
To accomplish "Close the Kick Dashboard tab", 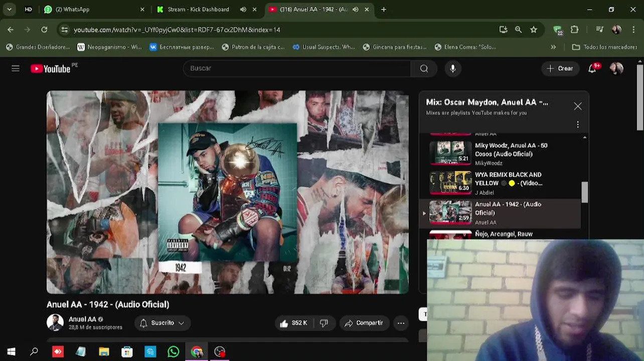I will [254, 9].
